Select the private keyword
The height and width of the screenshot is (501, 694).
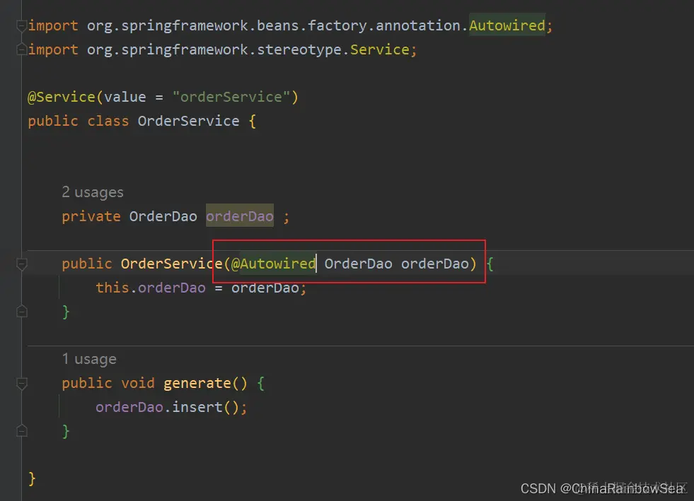click(91, 216)
